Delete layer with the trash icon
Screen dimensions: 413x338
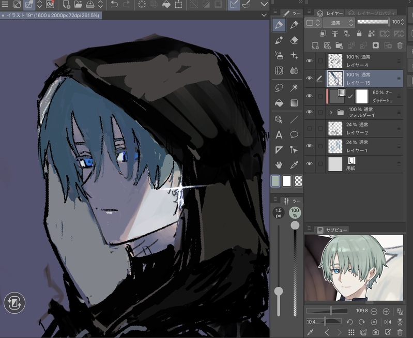[x=400, y=45]
